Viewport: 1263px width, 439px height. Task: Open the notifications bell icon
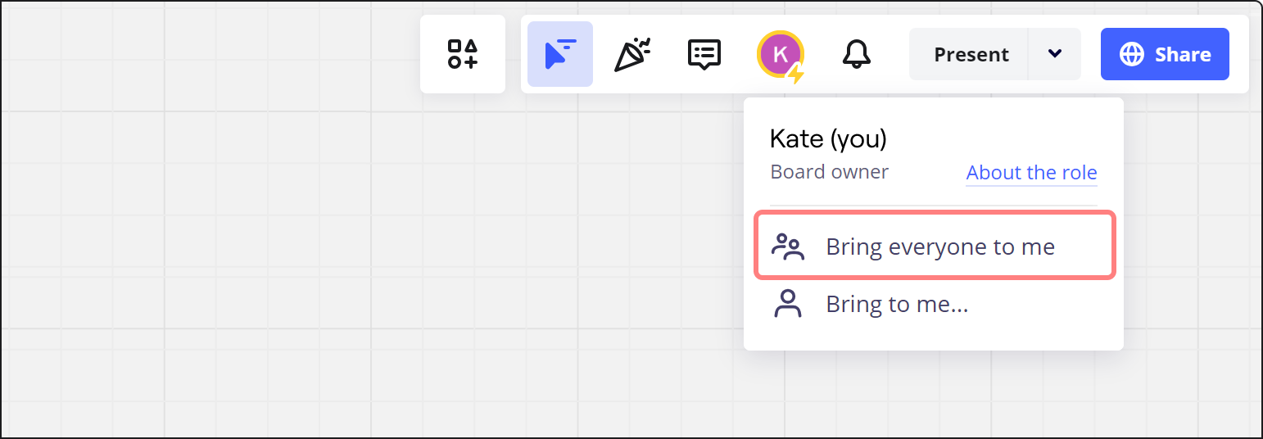coord(856,54)
